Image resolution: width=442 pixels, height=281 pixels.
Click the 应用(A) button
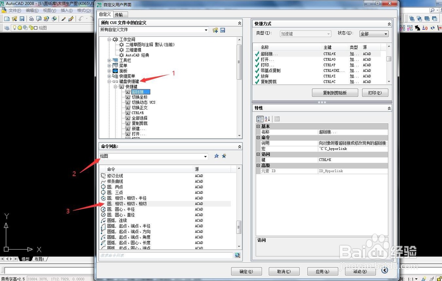point(323,271)
